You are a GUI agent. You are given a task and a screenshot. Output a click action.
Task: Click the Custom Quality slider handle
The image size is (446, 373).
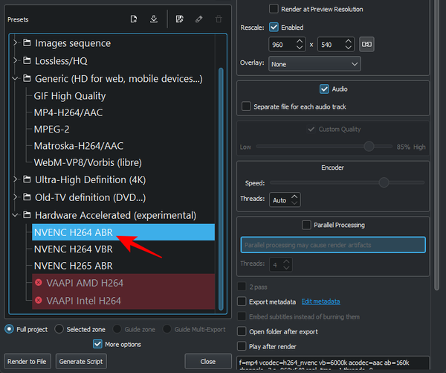coord(369,146)
